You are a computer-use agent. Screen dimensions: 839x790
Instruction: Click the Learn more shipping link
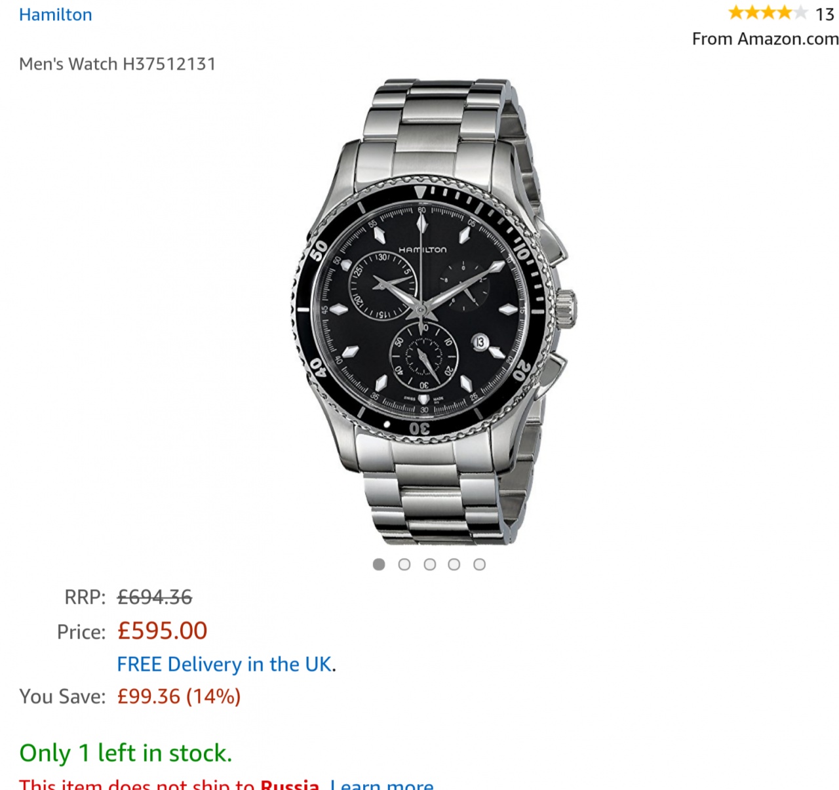(x=382, y=784)
